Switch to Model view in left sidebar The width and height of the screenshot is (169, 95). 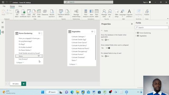coord(3,32)
